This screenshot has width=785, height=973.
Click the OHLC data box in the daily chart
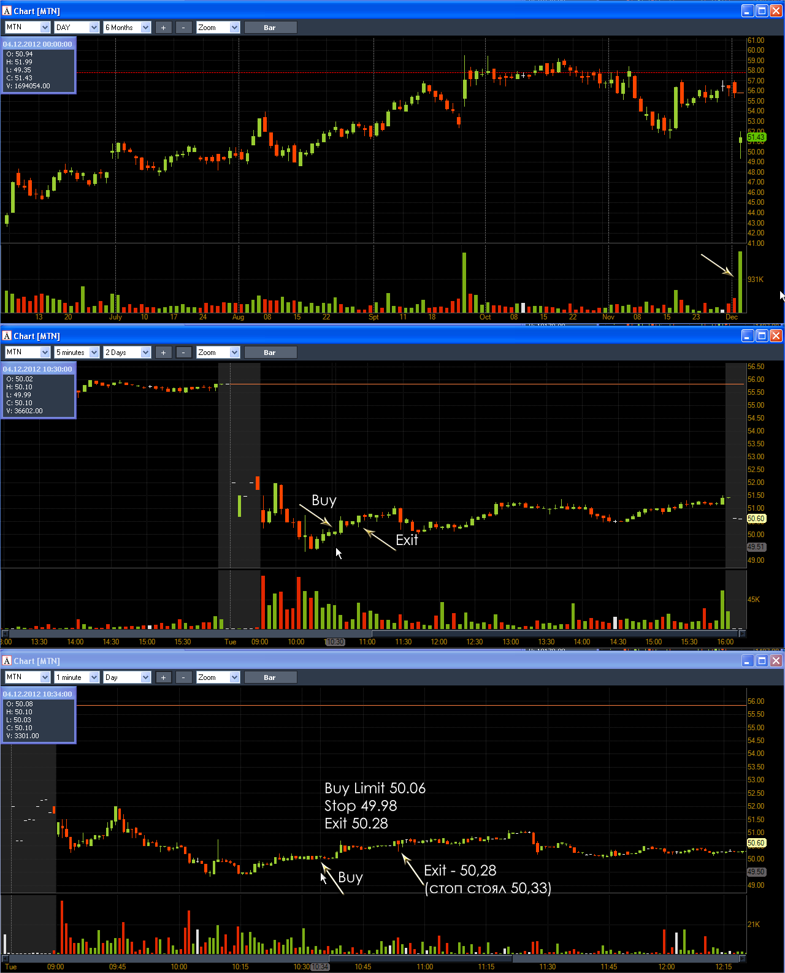coord(39,66)
